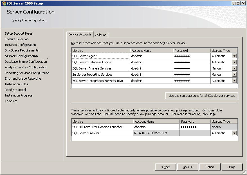Click the Password column header in top table
Image resolution: width=247 pixels, height=175 pixels.
[x=192, y=51]
